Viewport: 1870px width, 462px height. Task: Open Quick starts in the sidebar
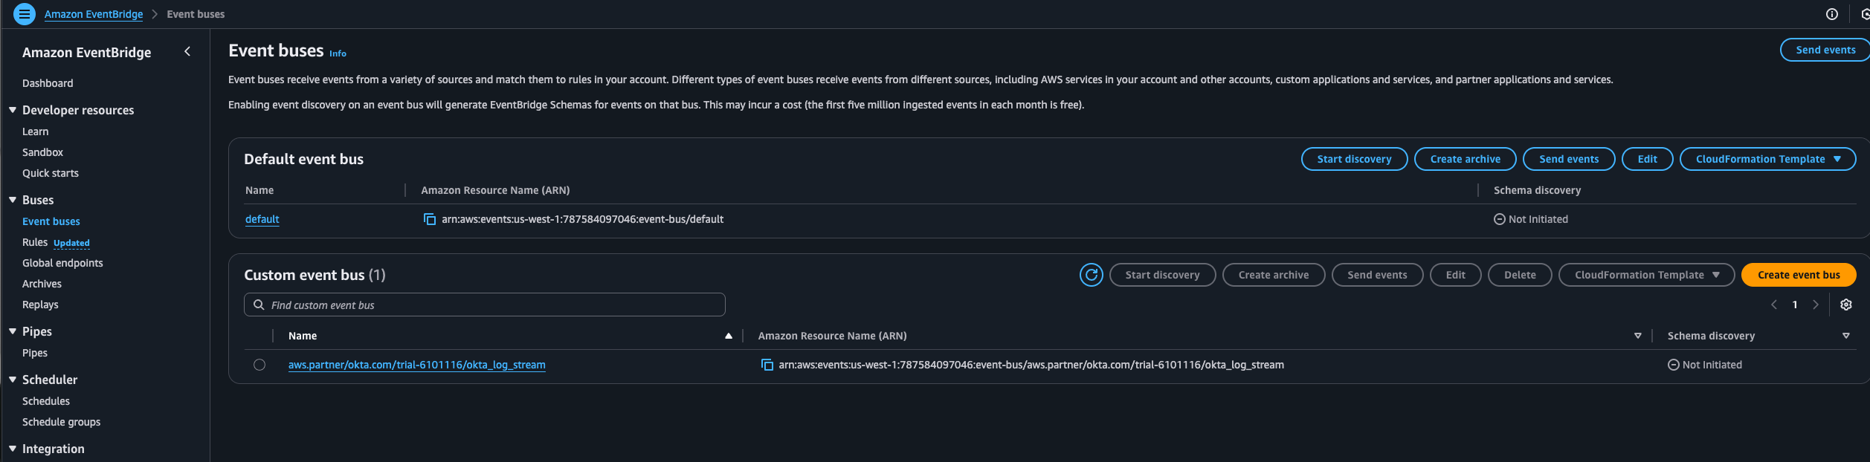pos(51,173)
